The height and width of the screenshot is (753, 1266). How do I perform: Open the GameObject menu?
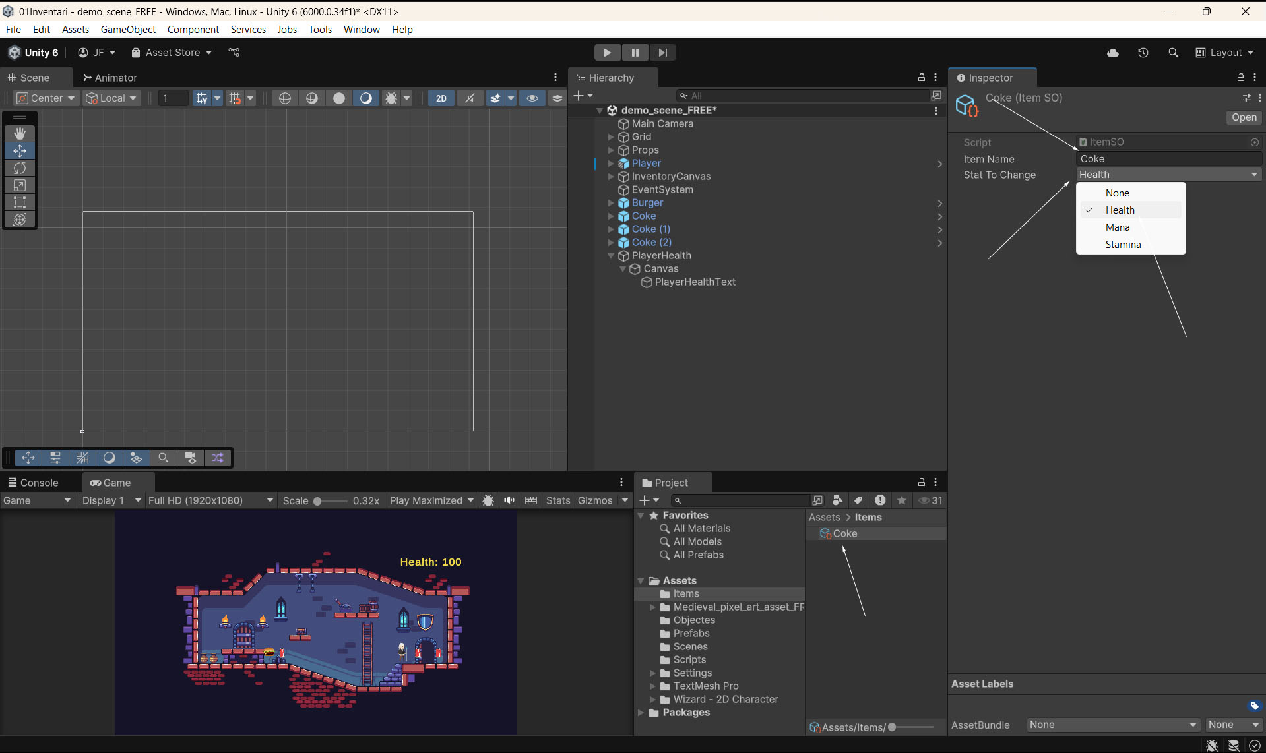pyautogui.click(x=128, y=30)
